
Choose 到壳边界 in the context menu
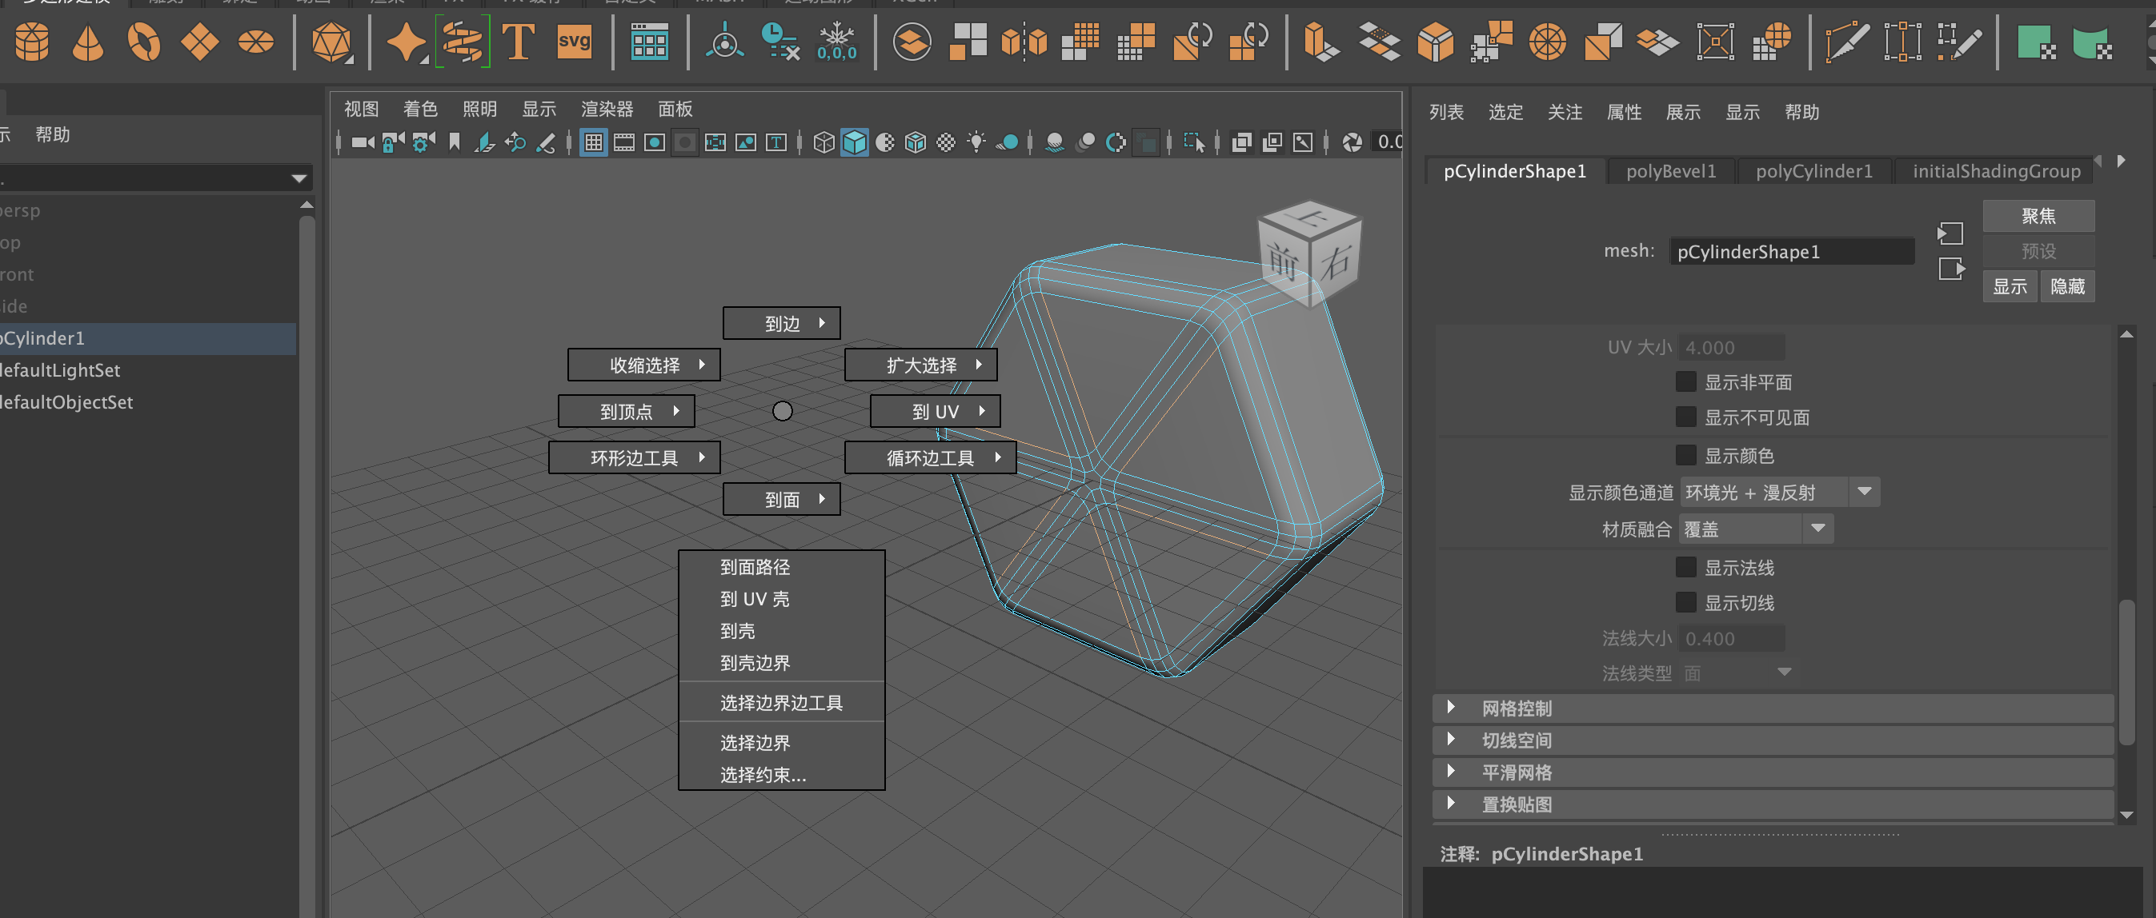click(754, 663)
